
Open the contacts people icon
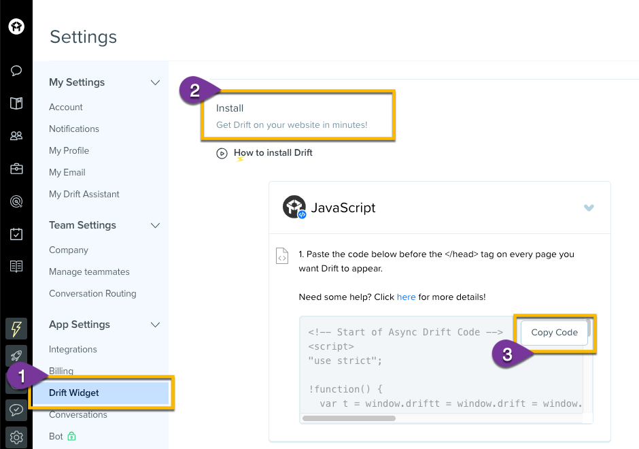tap(16, 135)
